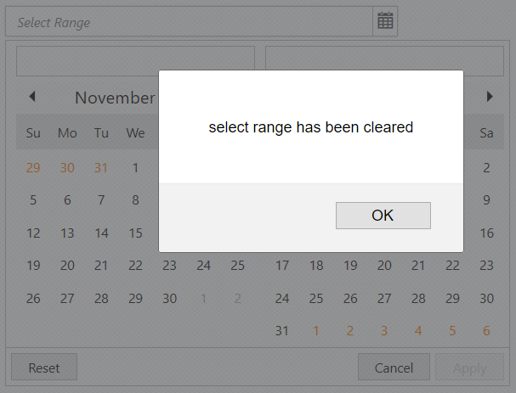516x393 pixels.
Task: Go to previous month arrow
Action: click(32, 97)
